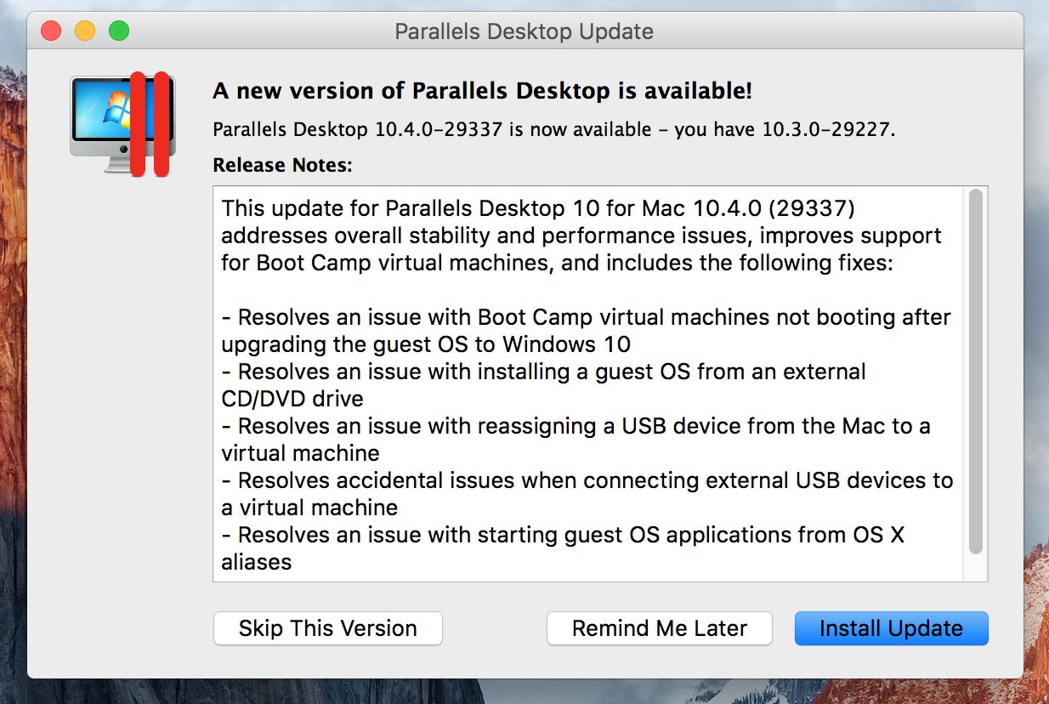The image size is (1049, 704).
Task: Click the Parallels Desktop app icon
Action: 123,124
